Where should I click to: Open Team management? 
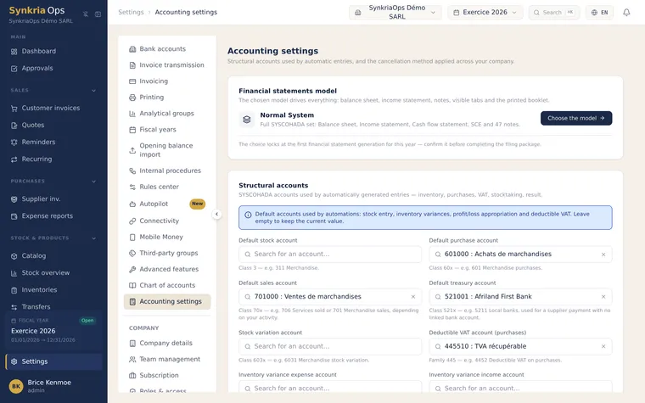coord(167,359)
